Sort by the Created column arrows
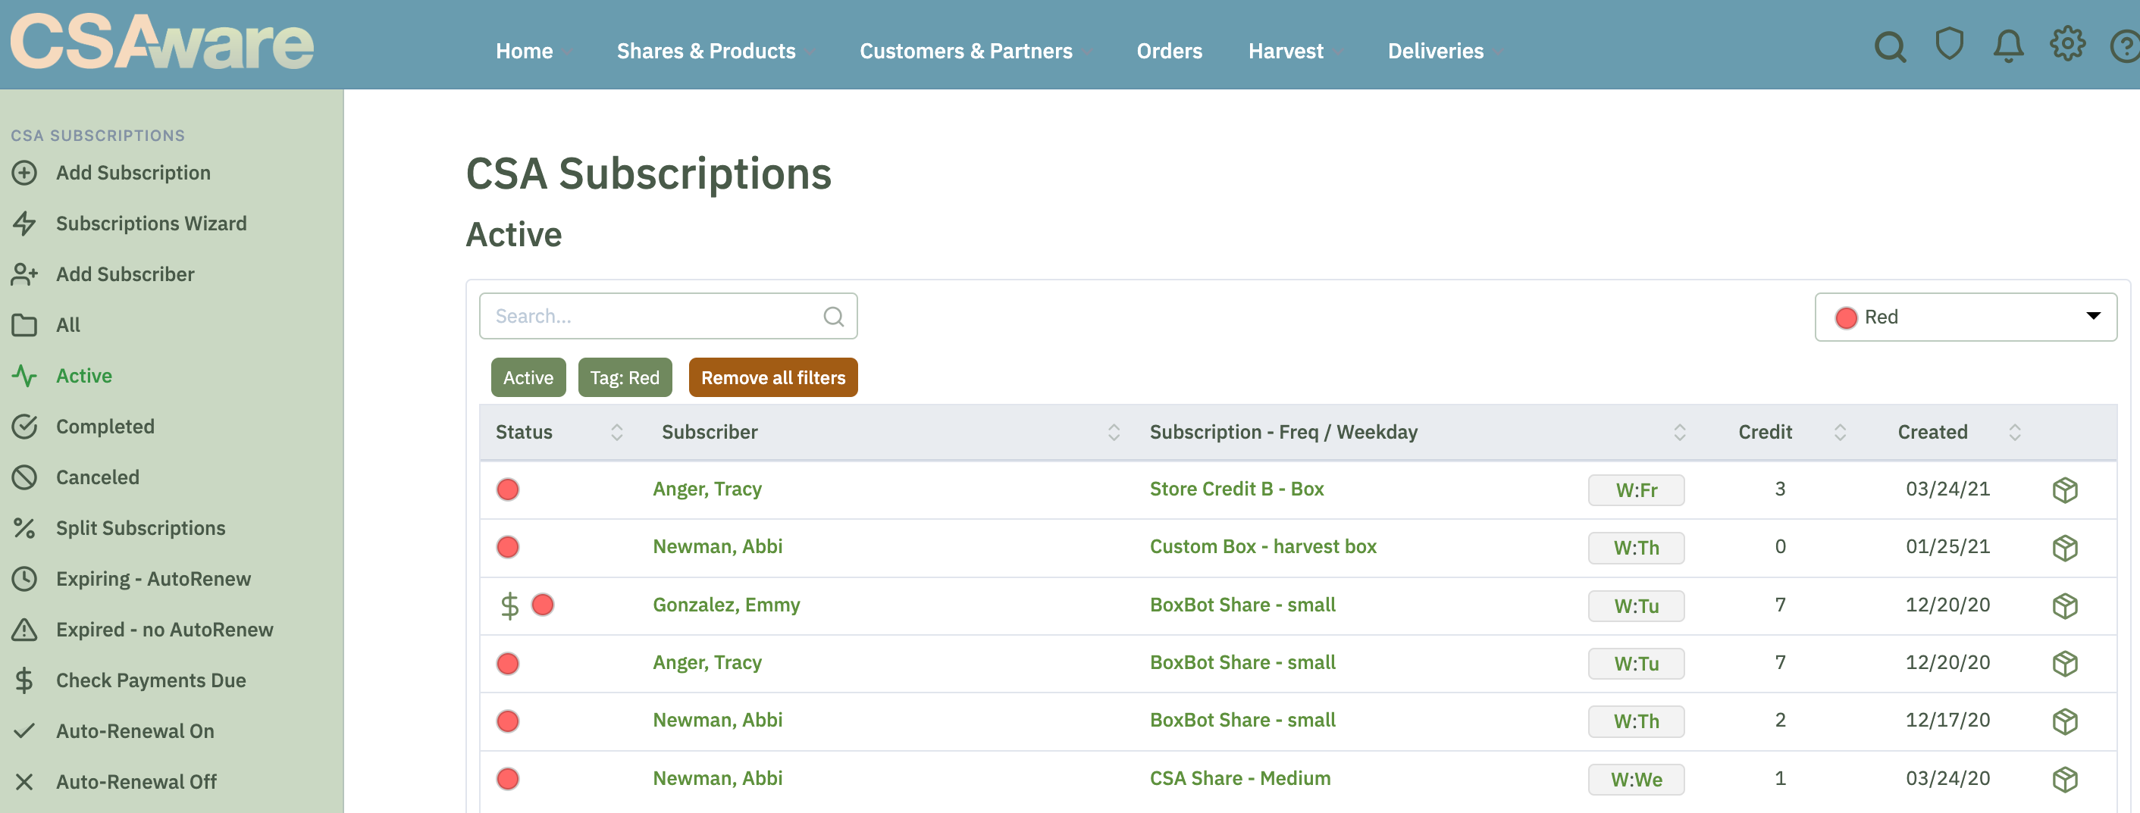The width and height of the screenshot is (2140, 813). click(x=2013, y=432)
